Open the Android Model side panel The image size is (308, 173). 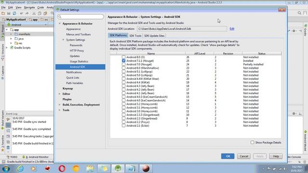(306, 141)
